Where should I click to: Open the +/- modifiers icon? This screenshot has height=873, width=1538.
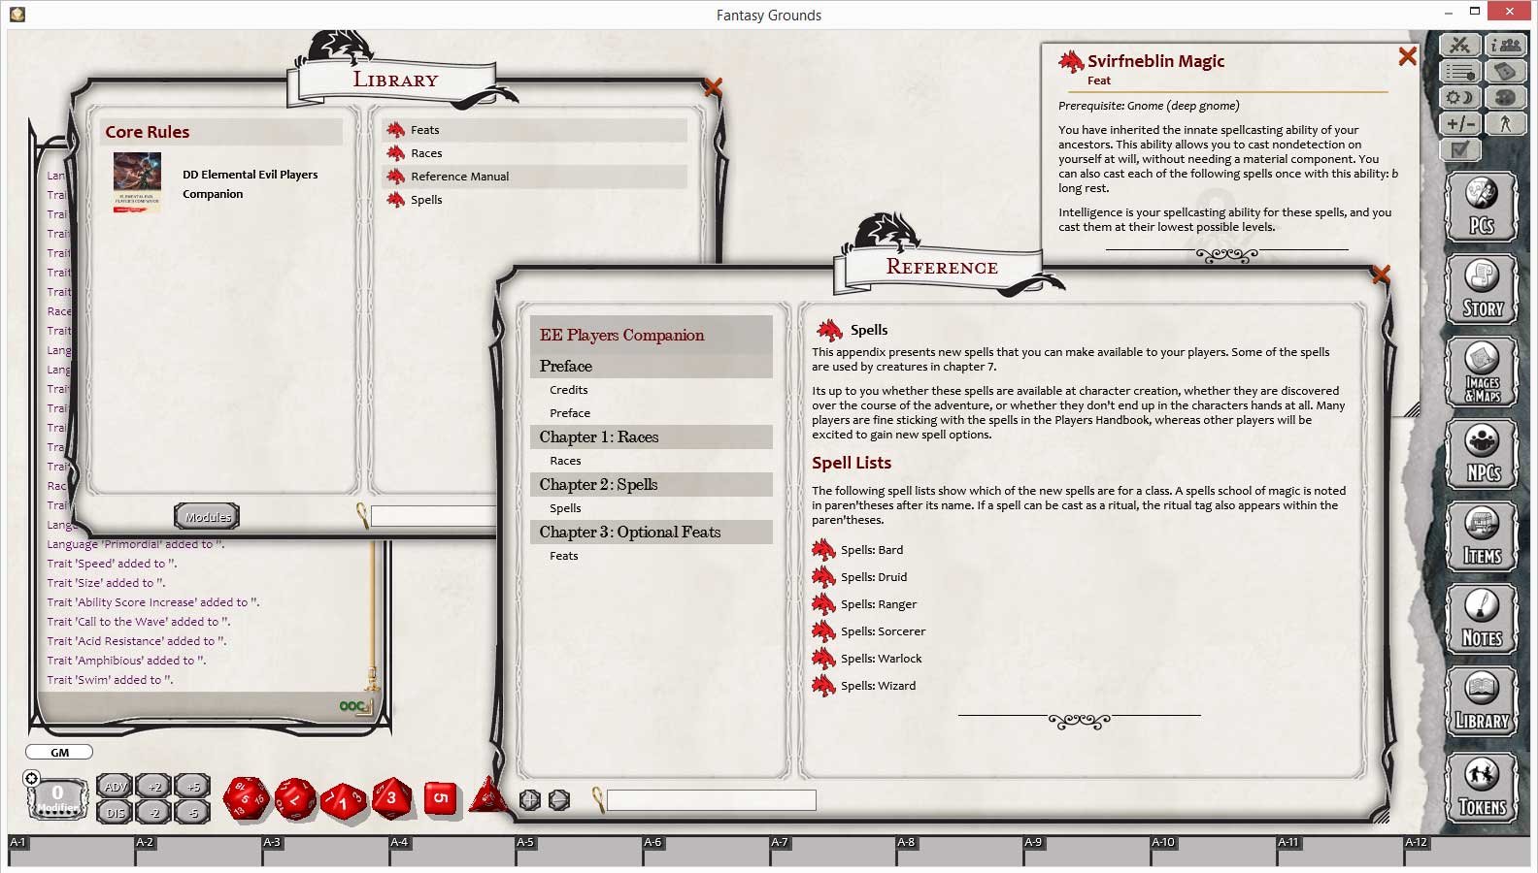tap(1459, 123)
